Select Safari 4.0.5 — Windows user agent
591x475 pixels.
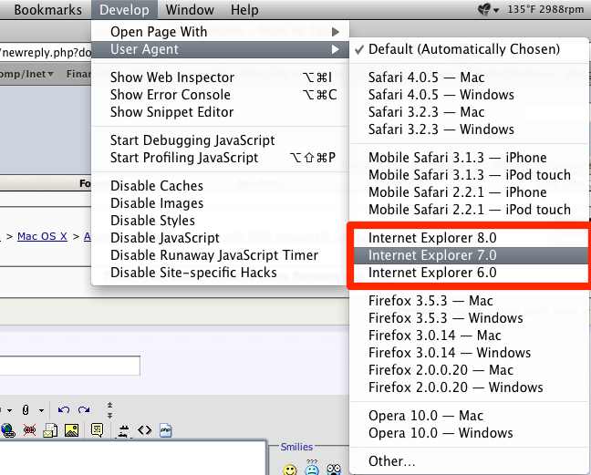(470, 95)
